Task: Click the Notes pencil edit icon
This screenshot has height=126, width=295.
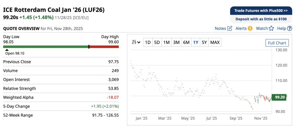Action: pyautogui.click(x=230, y=28)
